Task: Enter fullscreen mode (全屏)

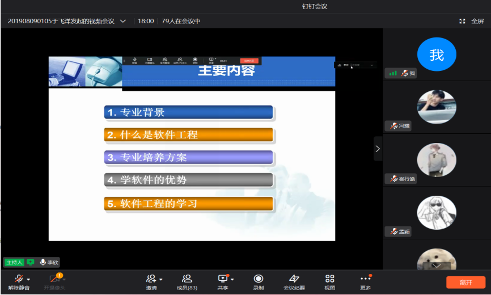Action: pos(472,21)
